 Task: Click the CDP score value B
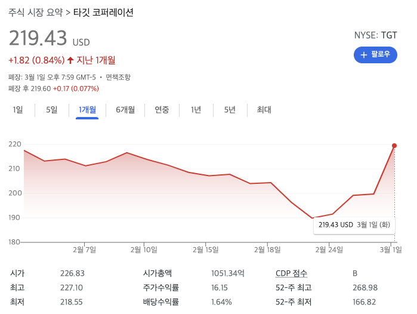355,273
